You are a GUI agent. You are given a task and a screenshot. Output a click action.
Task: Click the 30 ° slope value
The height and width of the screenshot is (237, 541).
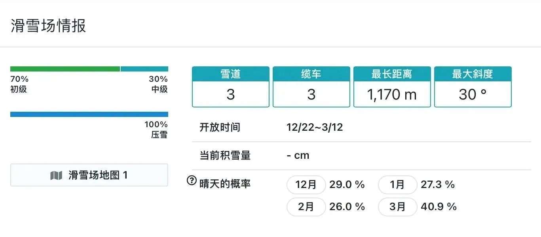coord(473,94)
